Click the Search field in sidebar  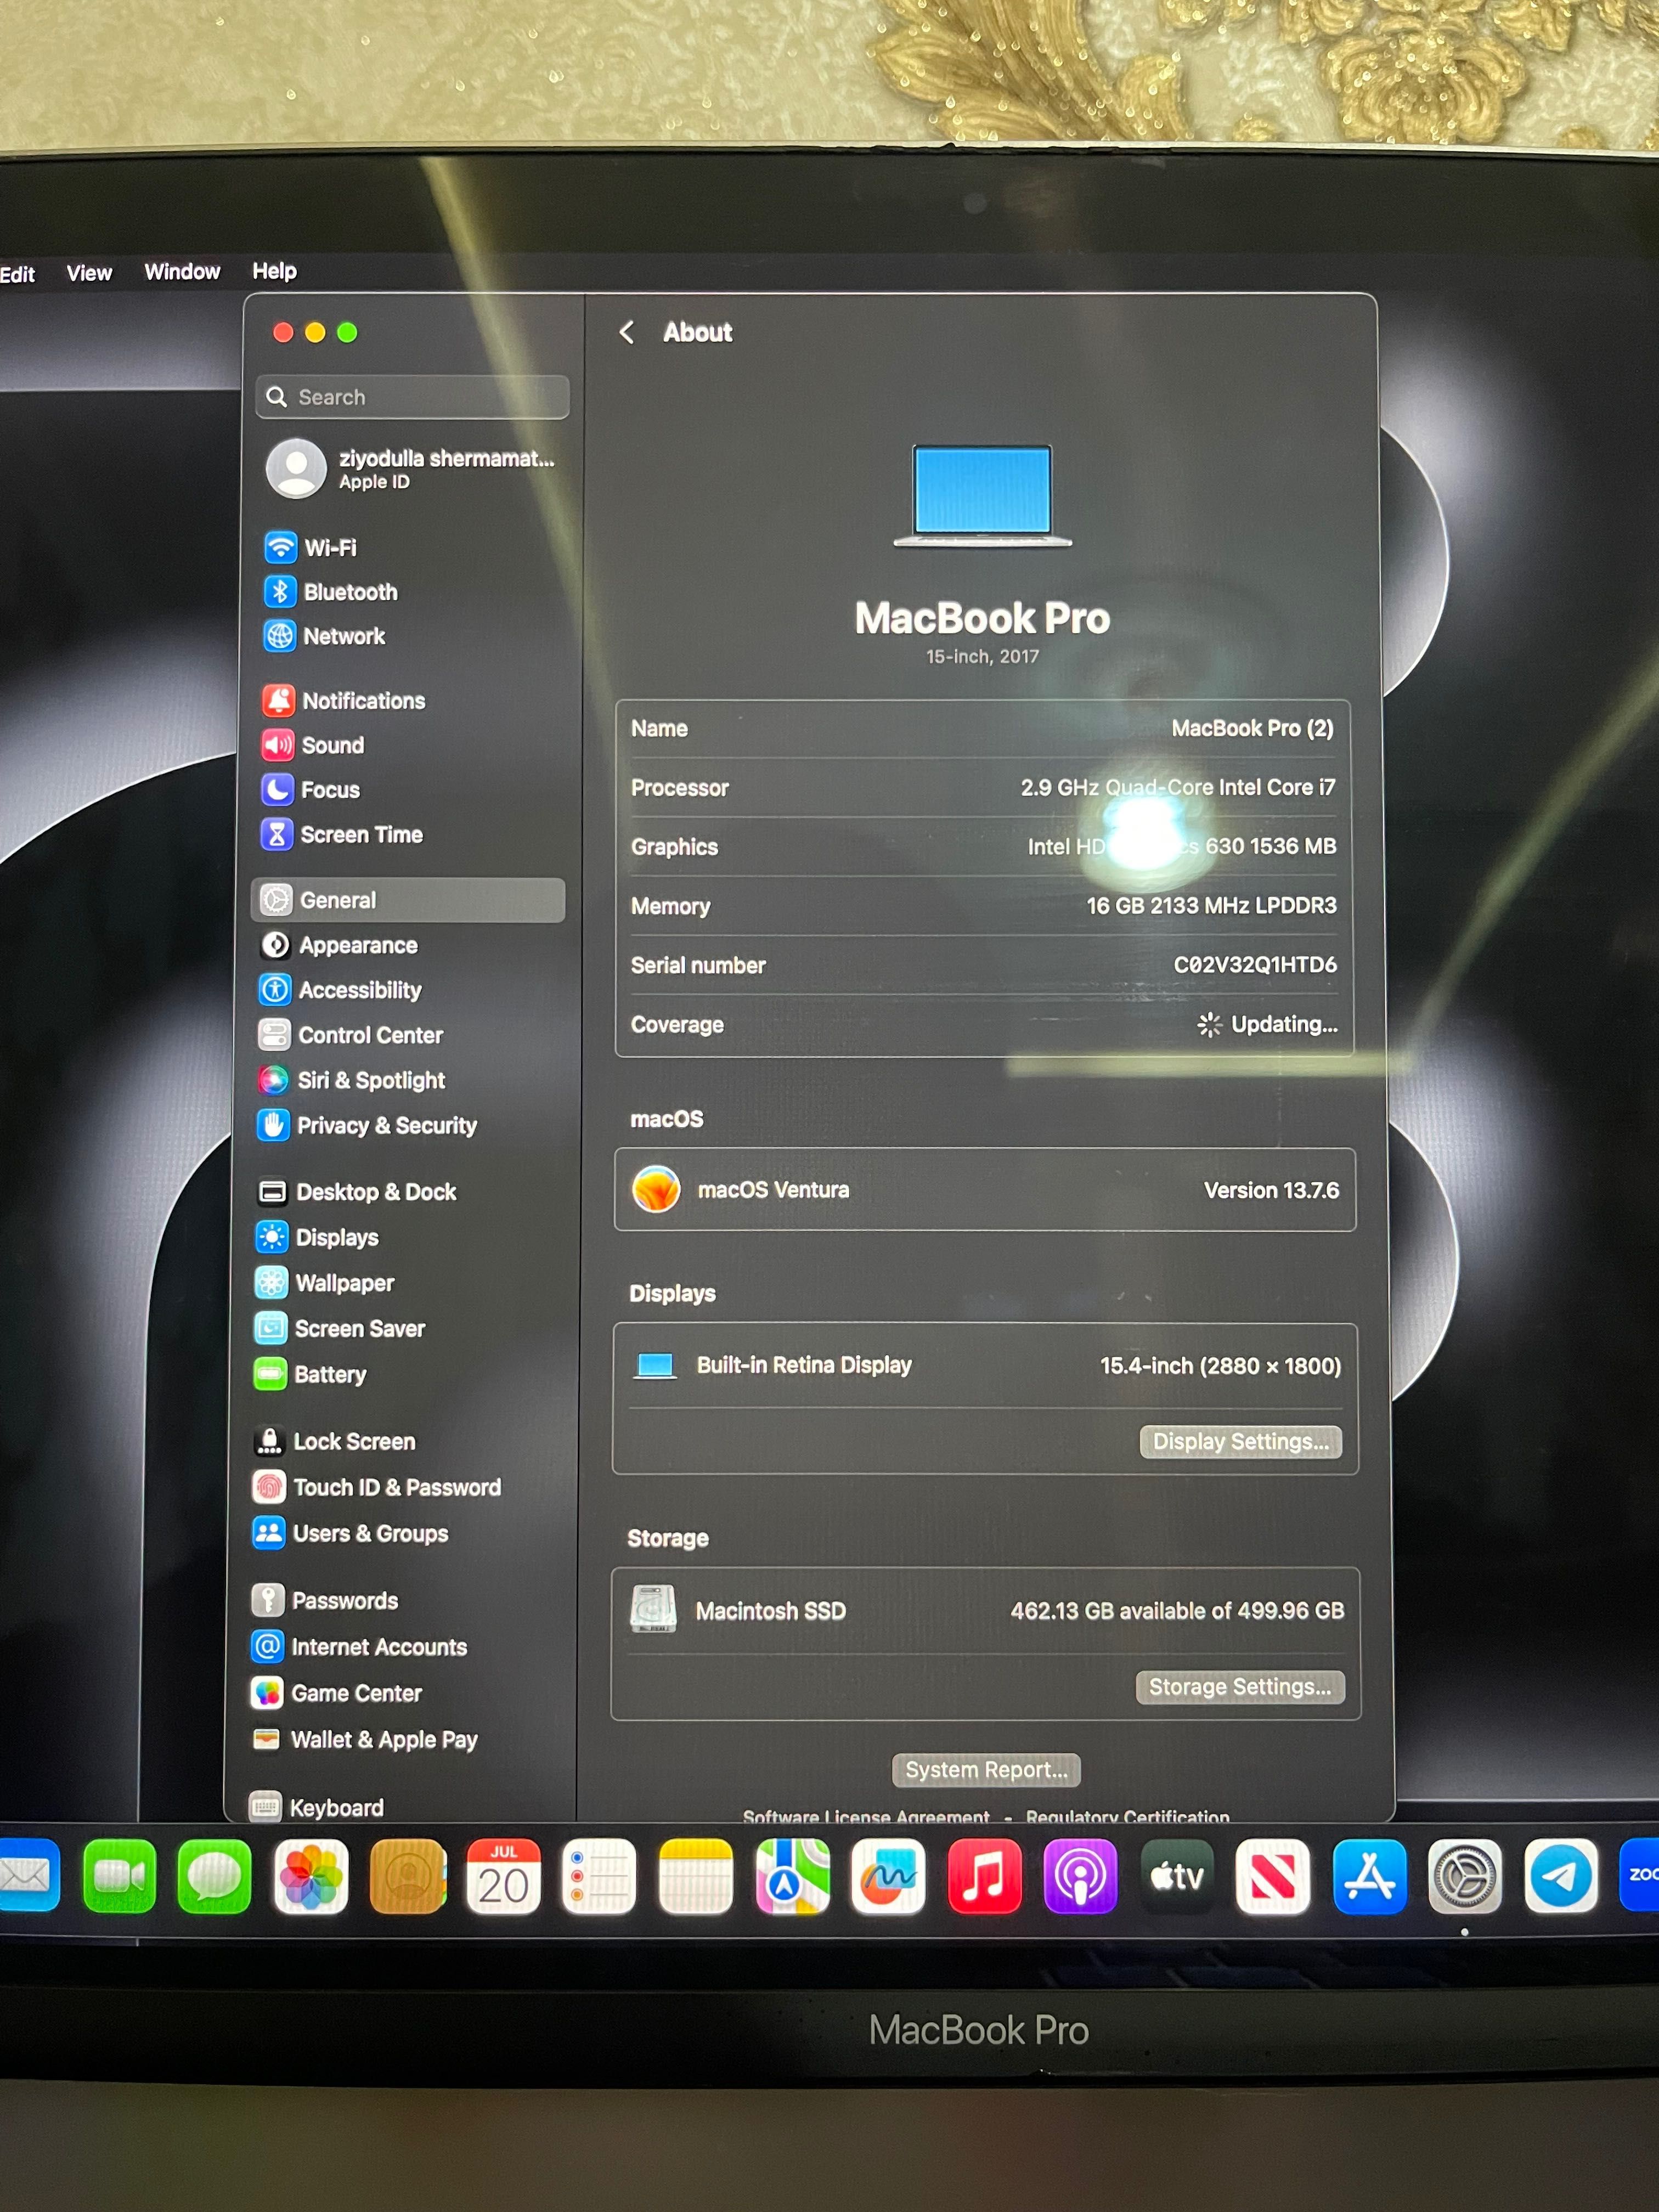point(413,397)
